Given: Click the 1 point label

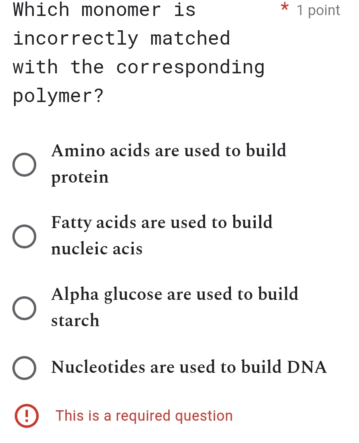Looking at the screenshot, I should click(317, 10).
